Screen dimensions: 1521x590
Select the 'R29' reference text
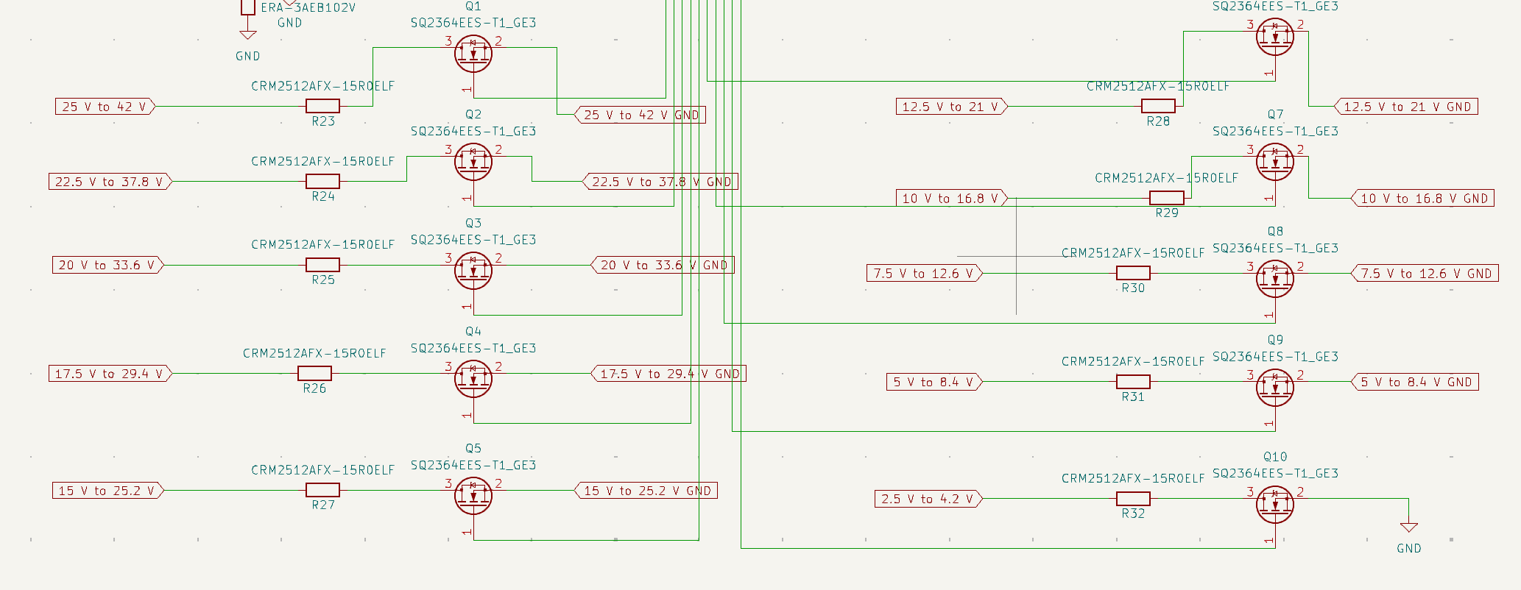coord(1167,213)
